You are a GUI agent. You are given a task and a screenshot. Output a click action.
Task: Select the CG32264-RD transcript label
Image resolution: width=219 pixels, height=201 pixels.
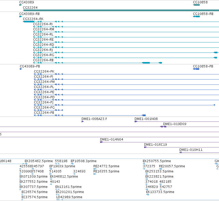[43, 45]
